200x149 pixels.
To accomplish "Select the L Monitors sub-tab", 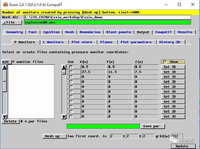I will point(53,42).
